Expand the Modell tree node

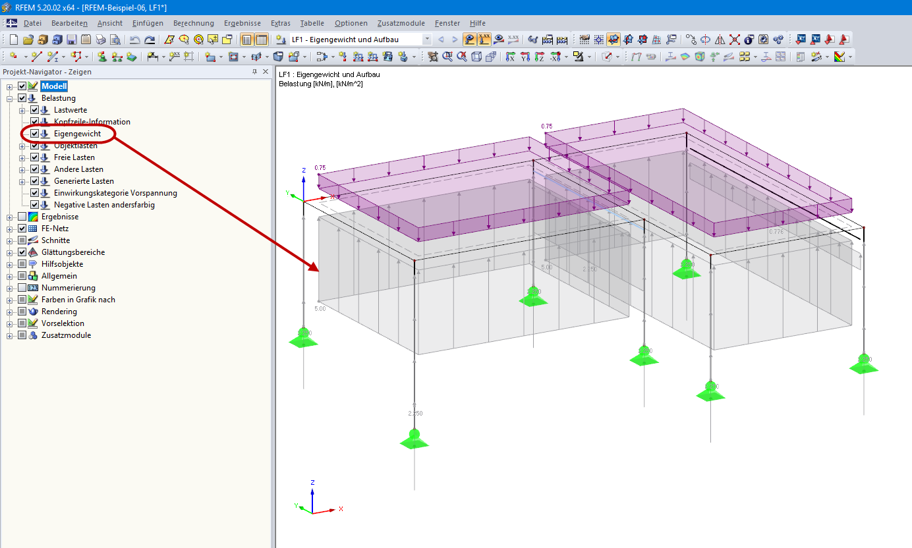10,86
